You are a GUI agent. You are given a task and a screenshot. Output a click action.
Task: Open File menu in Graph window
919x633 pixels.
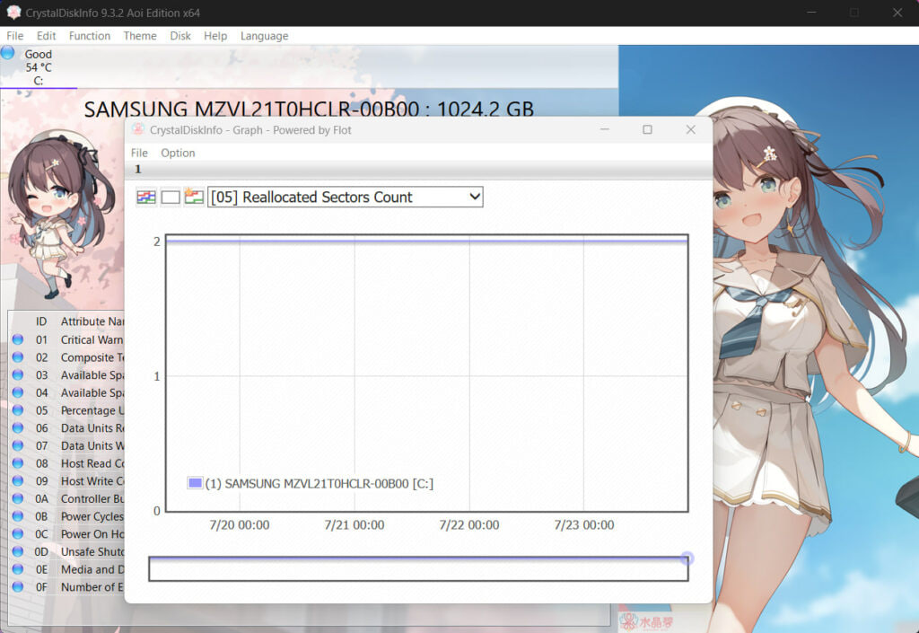139,153
